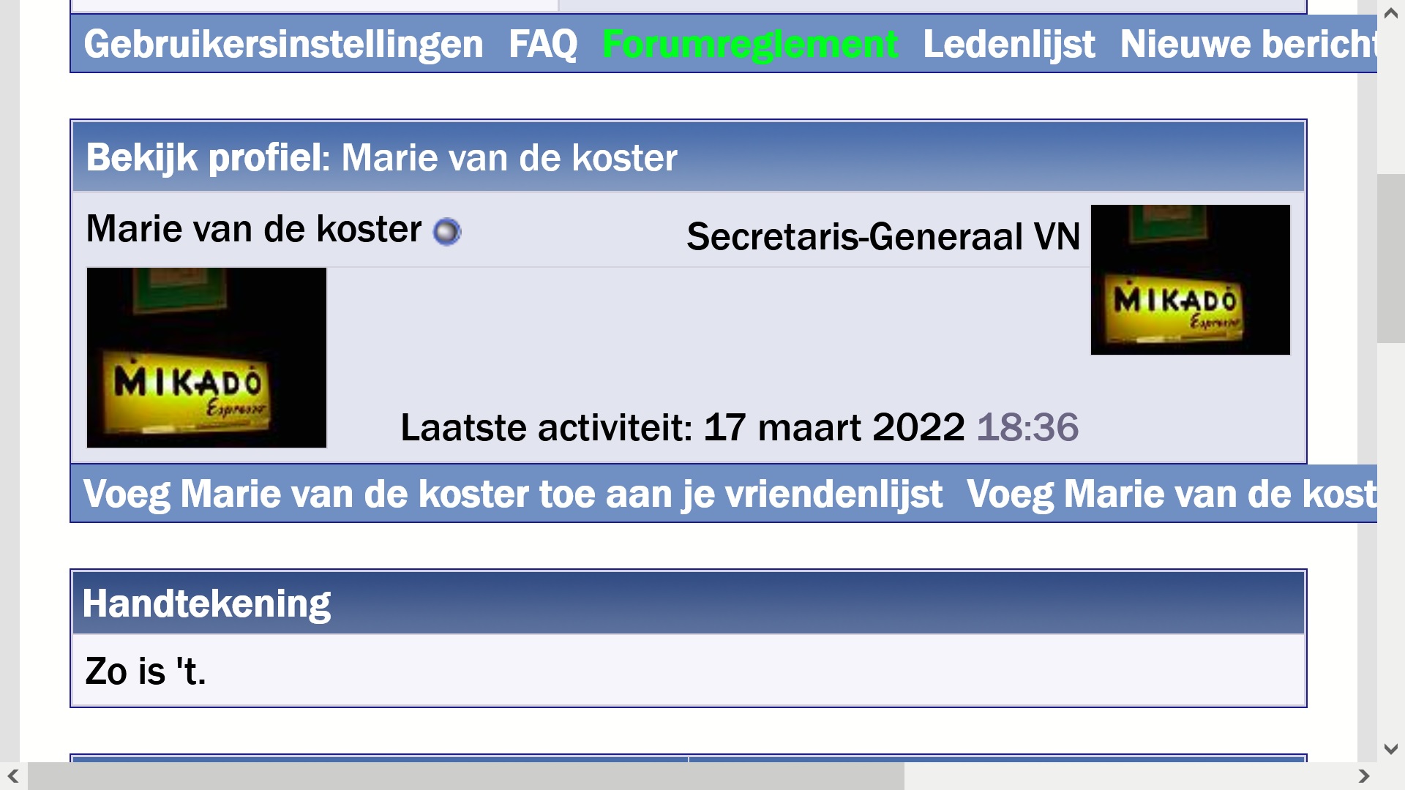Click the 'Bekijk profiel' header bar

pos(688,157)
